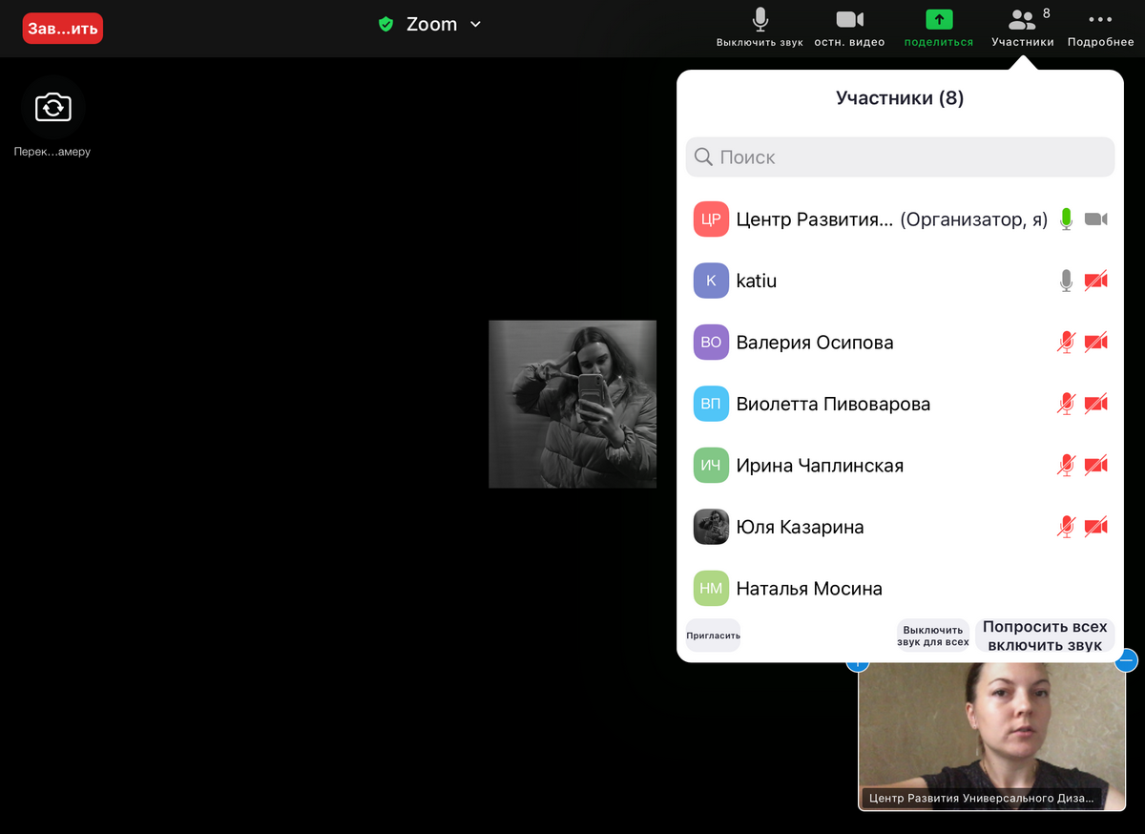Unmute Виолетта Пивоварова's muted microphone
The height and width of the screenshot is (834, 1145).
(x=1066, y=404)
